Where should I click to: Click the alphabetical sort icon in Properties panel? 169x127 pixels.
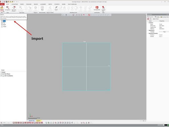[151, 19]
